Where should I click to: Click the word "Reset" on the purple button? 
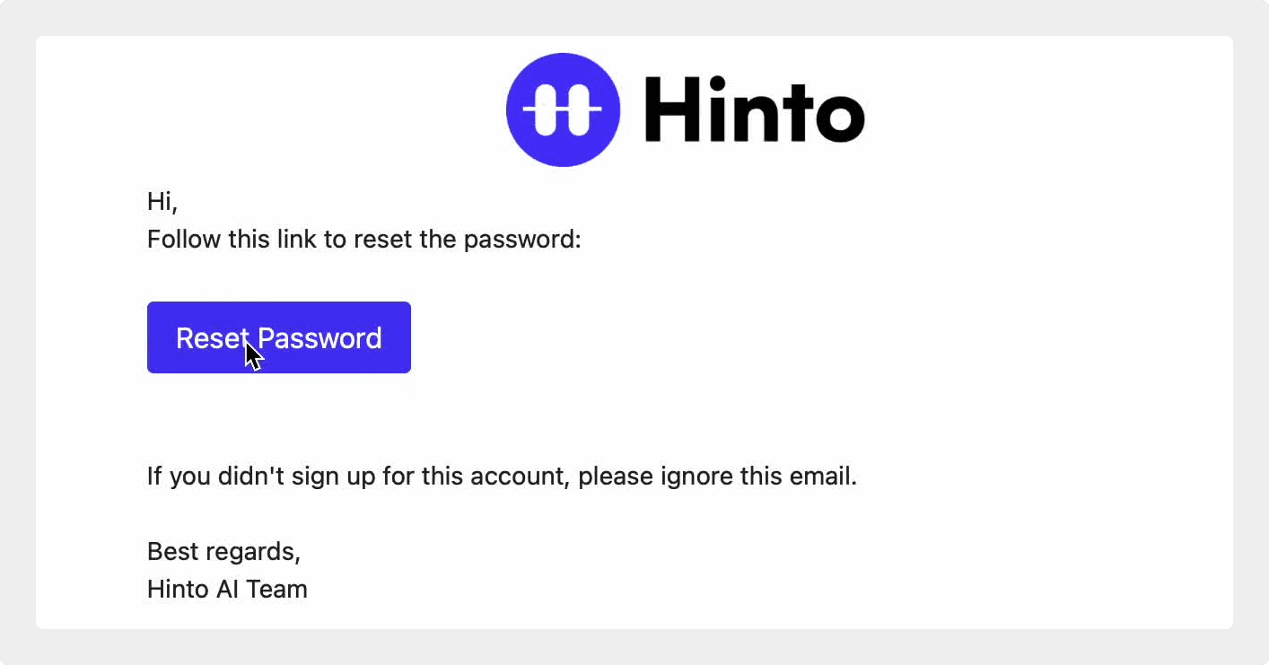[212, 337]
